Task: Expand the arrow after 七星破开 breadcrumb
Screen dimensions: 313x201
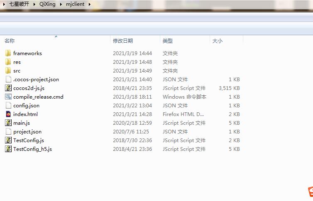Action: click(34, 4)
